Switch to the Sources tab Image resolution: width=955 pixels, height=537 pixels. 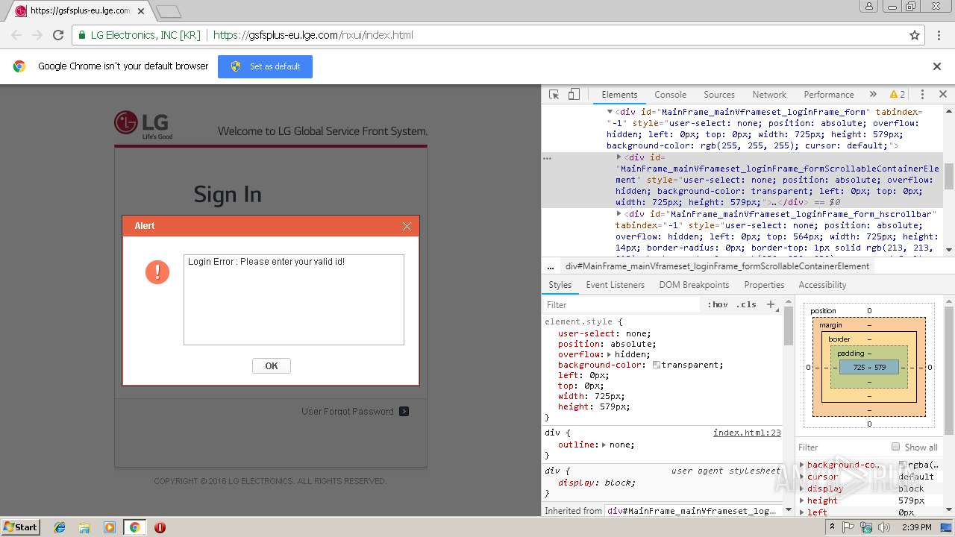pos(719,95)
